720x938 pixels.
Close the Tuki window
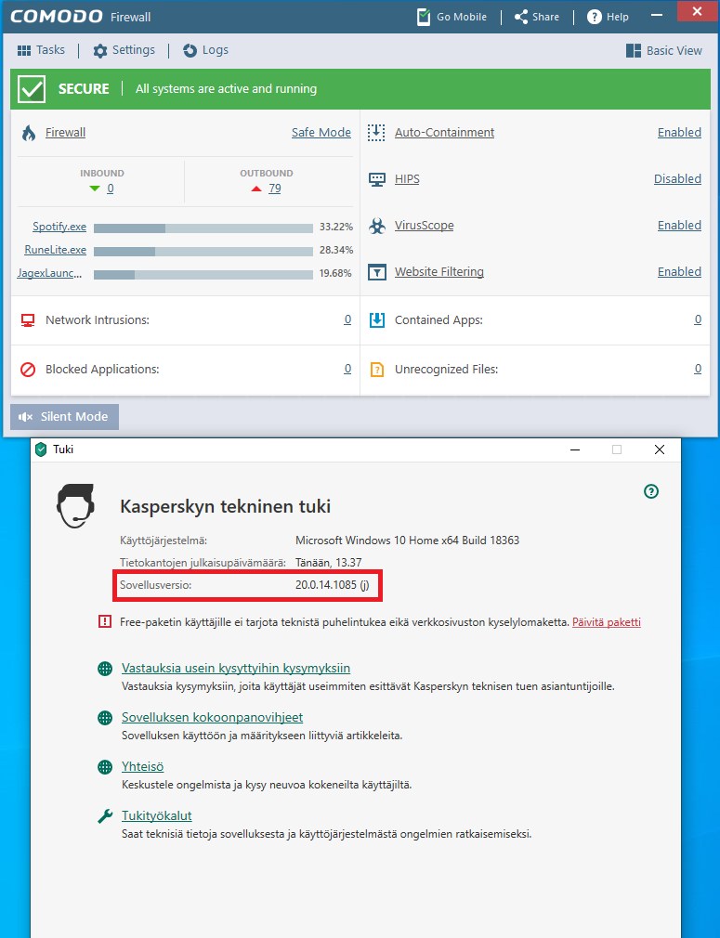click(660, 449)
